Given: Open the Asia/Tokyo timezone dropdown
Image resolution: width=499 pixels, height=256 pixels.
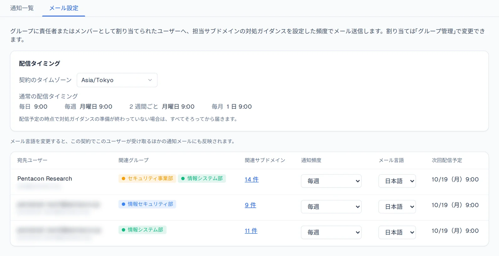Looking at the screenshot, I should (x=117, y=80).
